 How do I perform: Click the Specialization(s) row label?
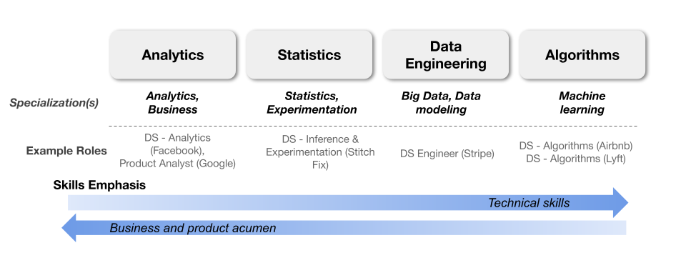click(54, 103)
